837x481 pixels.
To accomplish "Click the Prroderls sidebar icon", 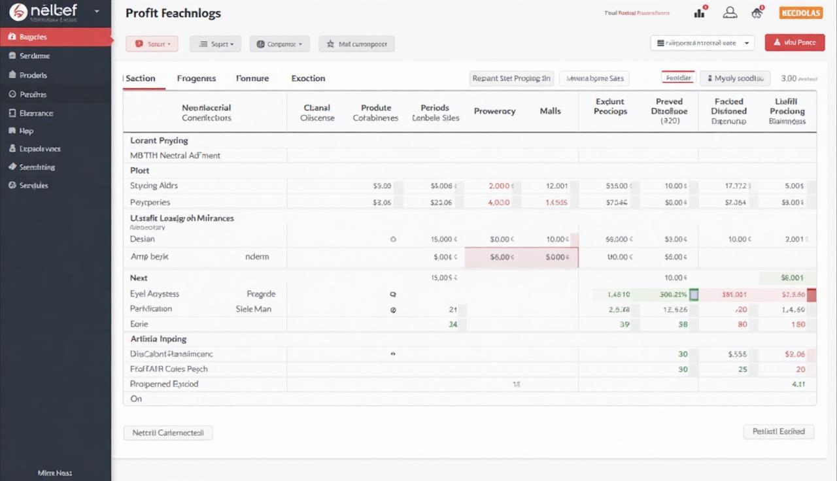I will tap(12, 75).
